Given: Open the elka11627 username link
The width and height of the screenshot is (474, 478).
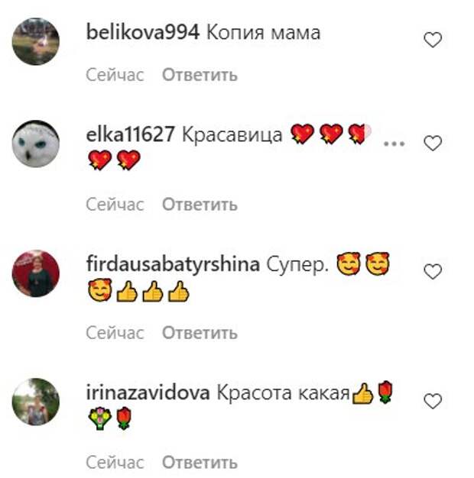Looking at the screenshot, I should point(130,134).
